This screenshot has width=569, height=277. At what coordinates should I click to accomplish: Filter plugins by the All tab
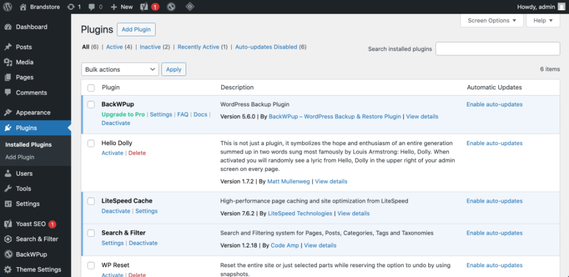pos(86,47)
